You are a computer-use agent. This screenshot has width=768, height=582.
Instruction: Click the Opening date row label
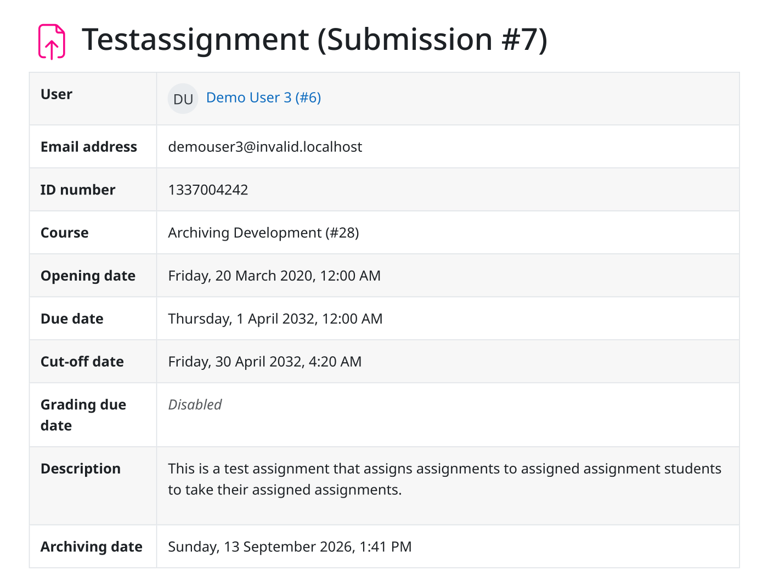(88, 276)
